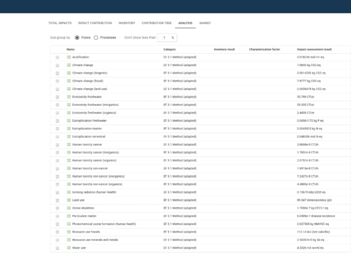The width and height of the screenshot is (351, 263).
Task: Click Ecotoxicity freshwater (inorganics) icon
Action: [x=69, y=105]
